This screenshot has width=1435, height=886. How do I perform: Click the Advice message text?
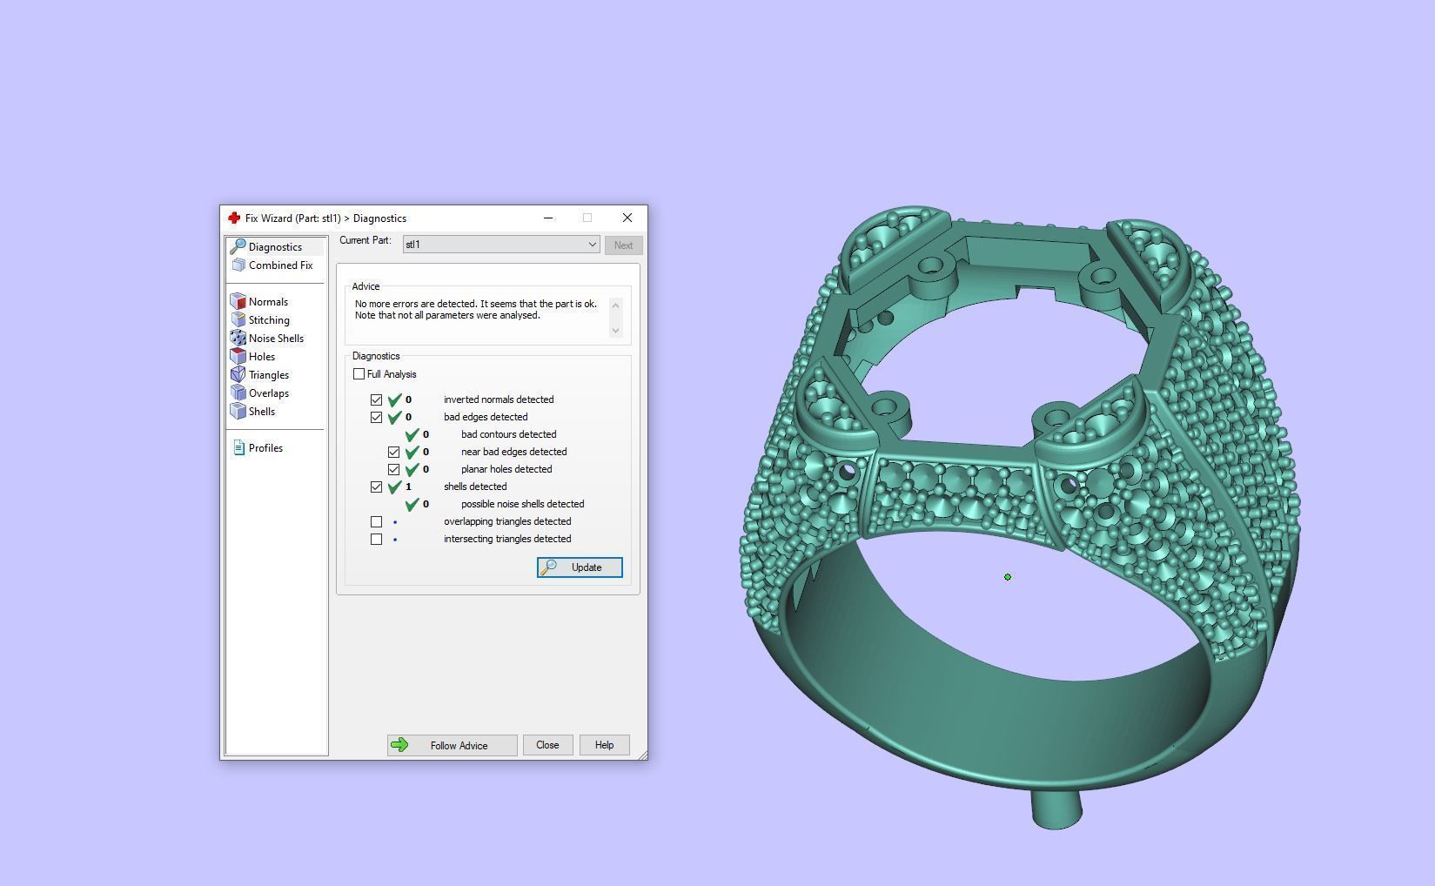476,310
